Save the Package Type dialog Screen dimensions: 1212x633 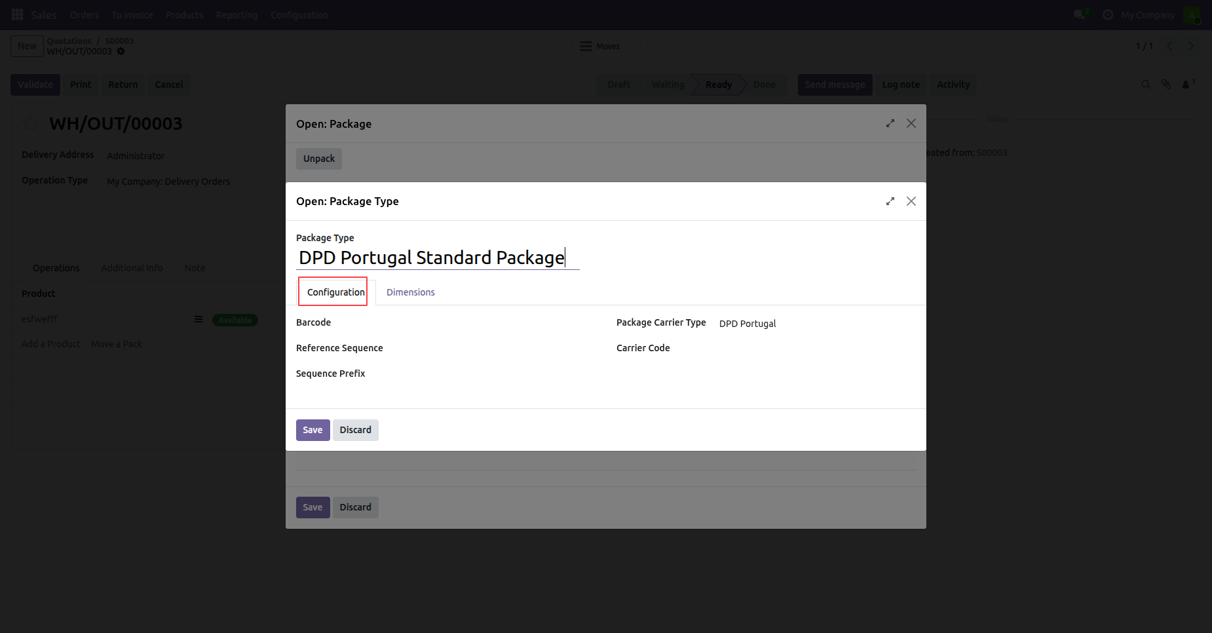[312, 430]
